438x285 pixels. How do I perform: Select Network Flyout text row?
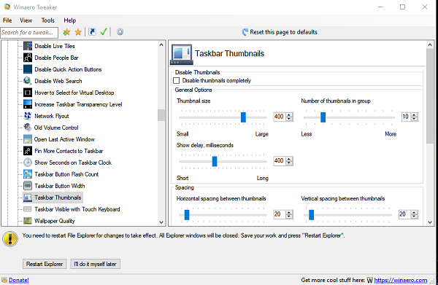51,116
